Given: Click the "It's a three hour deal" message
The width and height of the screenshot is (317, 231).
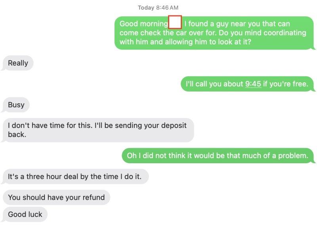Looking at the screenshot, I should coord(74,177).
